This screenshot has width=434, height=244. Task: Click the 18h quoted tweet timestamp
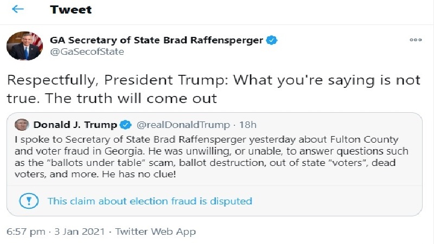click(248, 125)
